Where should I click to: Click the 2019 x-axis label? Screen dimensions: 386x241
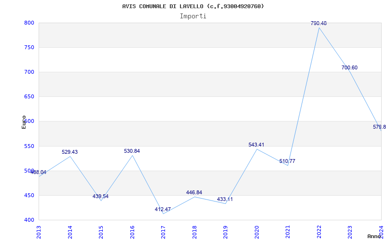click(x=225, y=232)
